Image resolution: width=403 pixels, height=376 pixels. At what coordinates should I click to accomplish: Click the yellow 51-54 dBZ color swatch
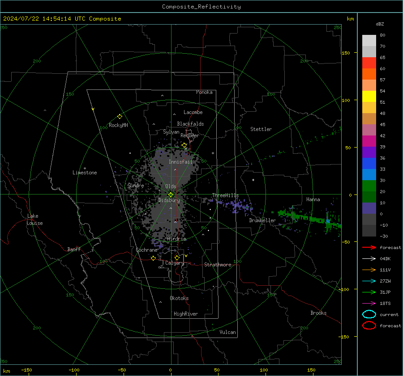tap(369, 96)
